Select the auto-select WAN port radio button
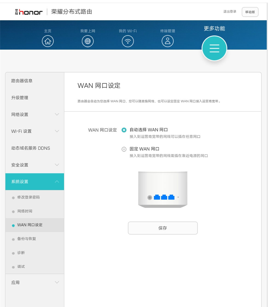This screenshot has width=268, height=307. pos(124,130)
